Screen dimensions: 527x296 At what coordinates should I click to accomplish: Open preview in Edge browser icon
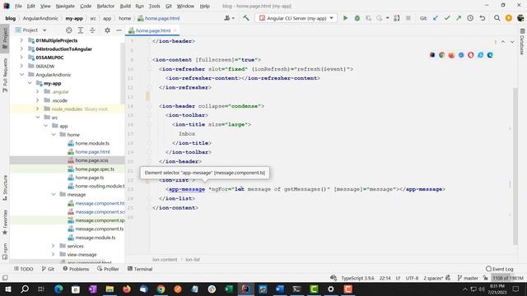490,55
